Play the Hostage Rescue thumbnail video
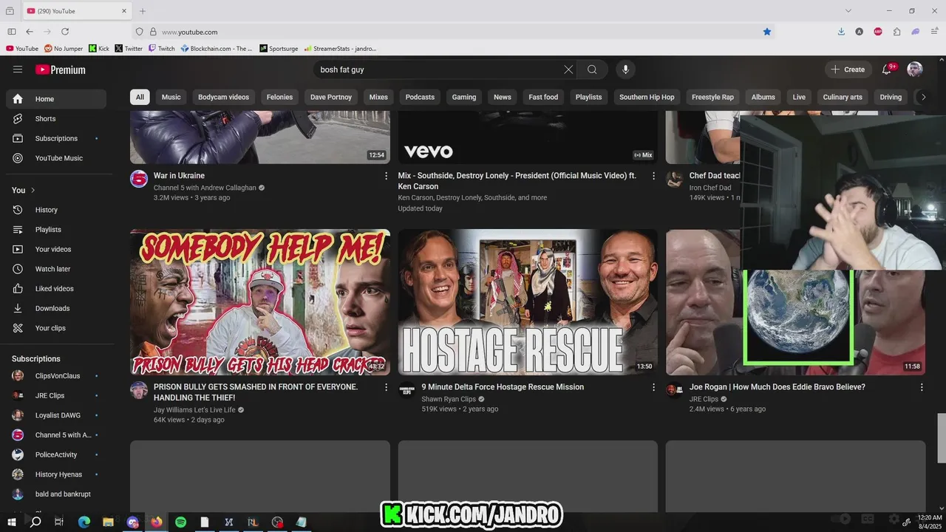946x532 pixels. click(x=528, y=302)
